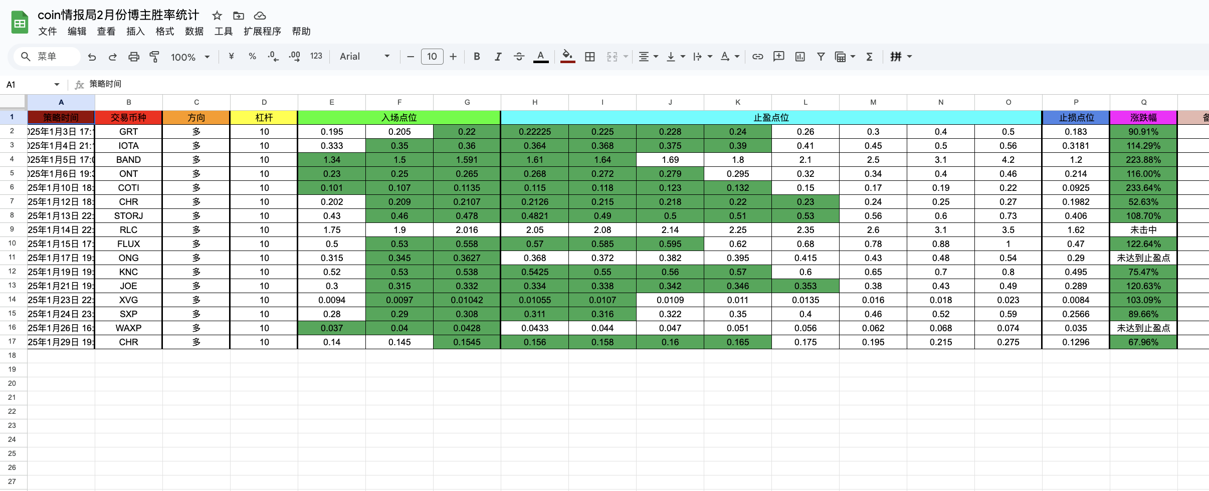Toggle bold formatting
The width and height of the screenshot is (1209, 491).
pyautogui.click(x=477, y=57)
